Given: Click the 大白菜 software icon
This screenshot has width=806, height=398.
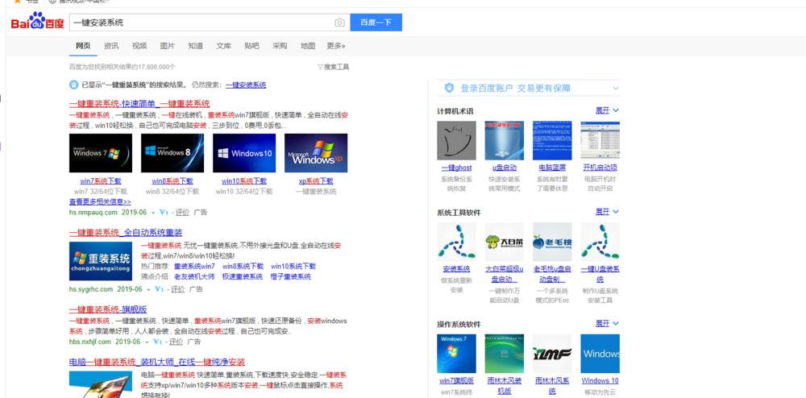Looking at the screenshot, I should (x=505, y=242).
